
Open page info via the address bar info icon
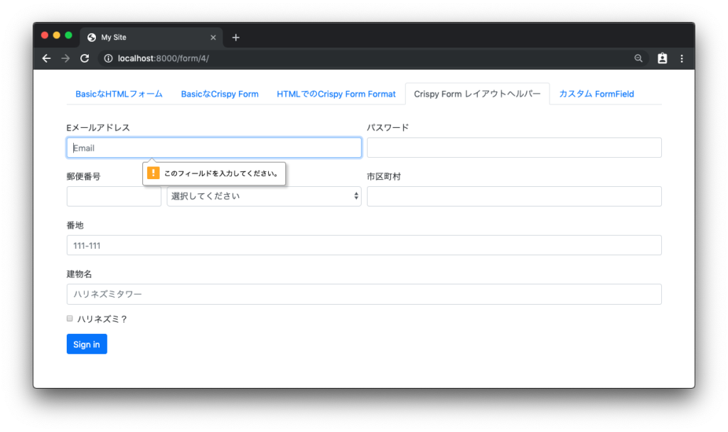107,58
